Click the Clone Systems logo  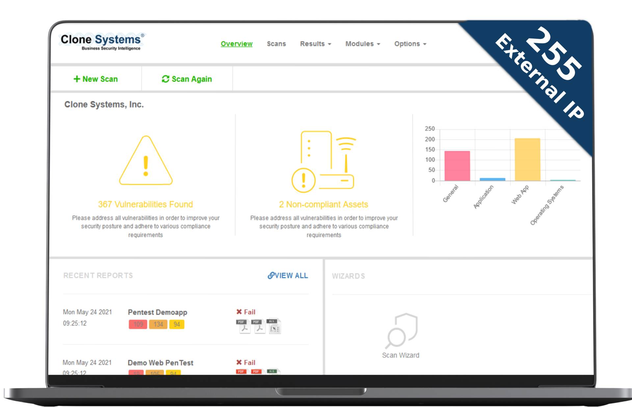[102, 42]
